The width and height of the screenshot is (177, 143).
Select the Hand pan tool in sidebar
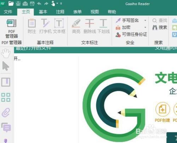point(6,54)
